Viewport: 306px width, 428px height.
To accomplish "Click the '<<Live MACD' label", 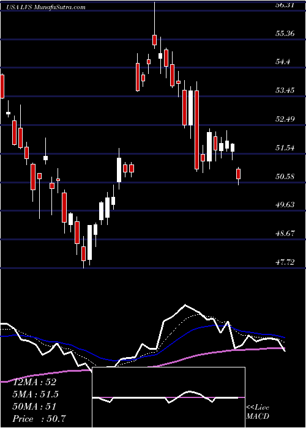I will [258, 412].
